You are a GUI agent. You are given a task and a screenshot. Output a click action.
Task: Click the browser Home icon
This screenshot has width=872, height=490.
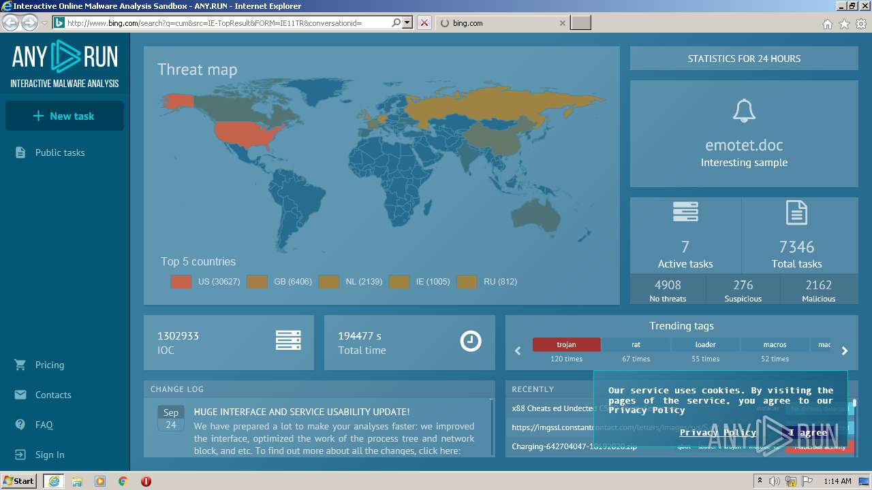tap(828, 24)
